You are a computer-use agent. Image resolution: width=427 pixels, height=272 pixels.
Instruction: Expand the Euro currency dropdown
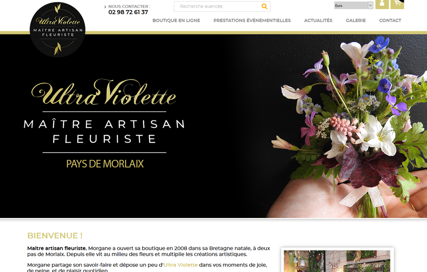[353, 5]
